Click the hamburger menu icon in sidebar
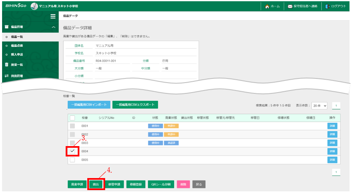 point(53,16)
